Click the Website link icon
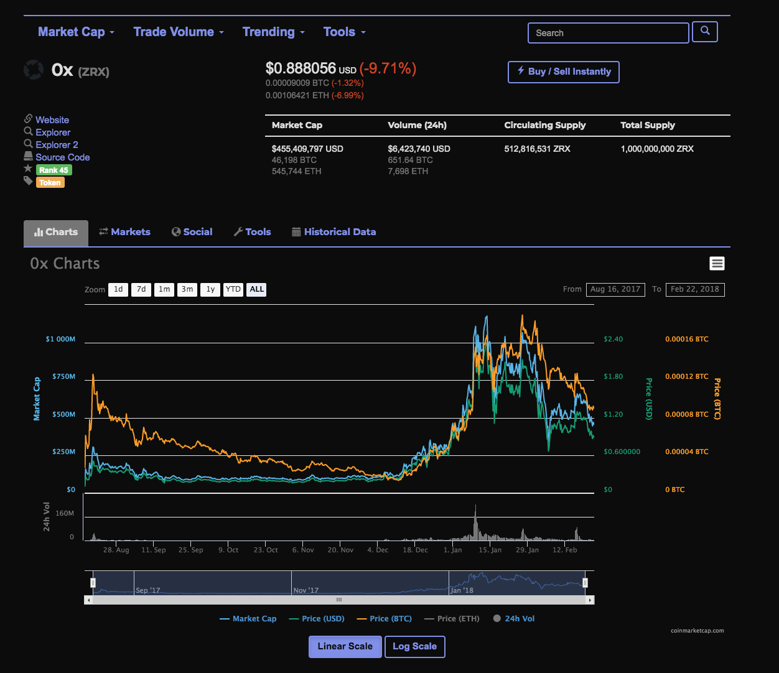Viewport: 779px width, 673px height. (x=29, y=118)
